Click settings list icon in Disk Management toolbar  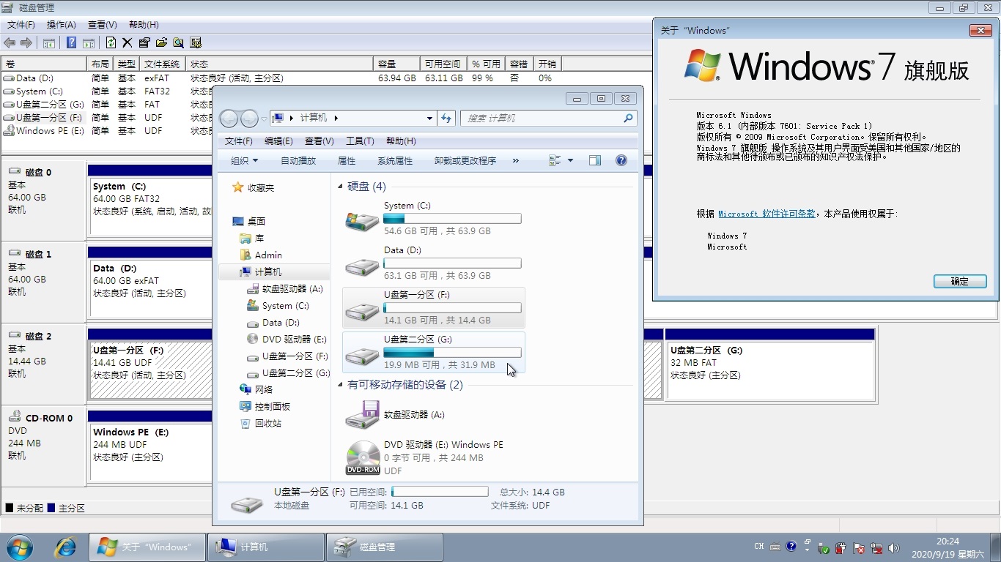[196, 43]
